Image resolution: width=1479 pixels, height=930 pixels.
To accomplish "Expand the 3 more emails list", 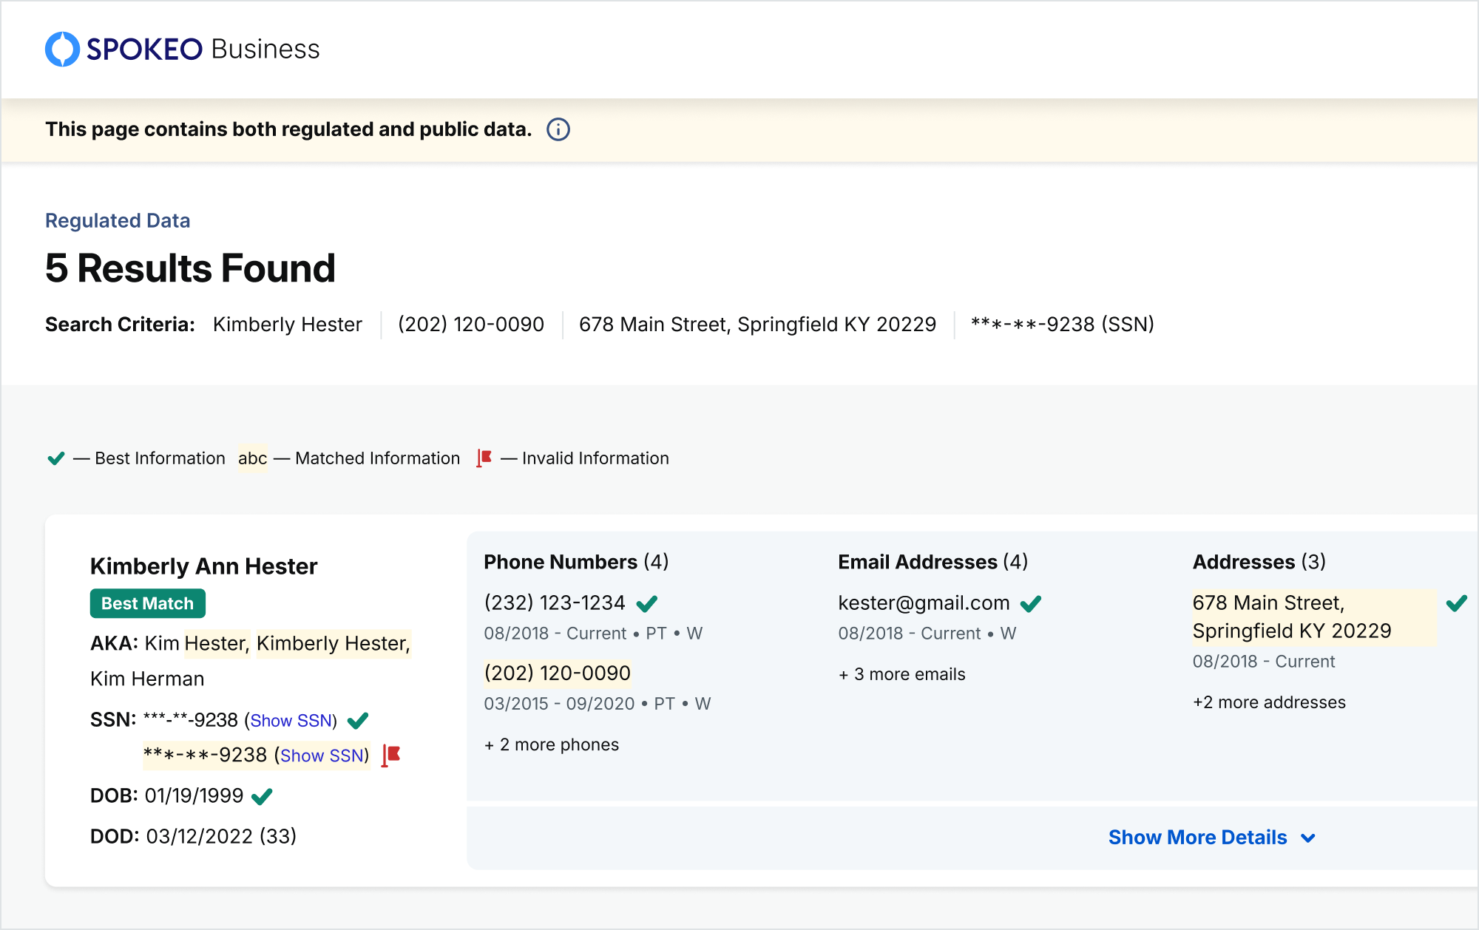I will 902,674.
